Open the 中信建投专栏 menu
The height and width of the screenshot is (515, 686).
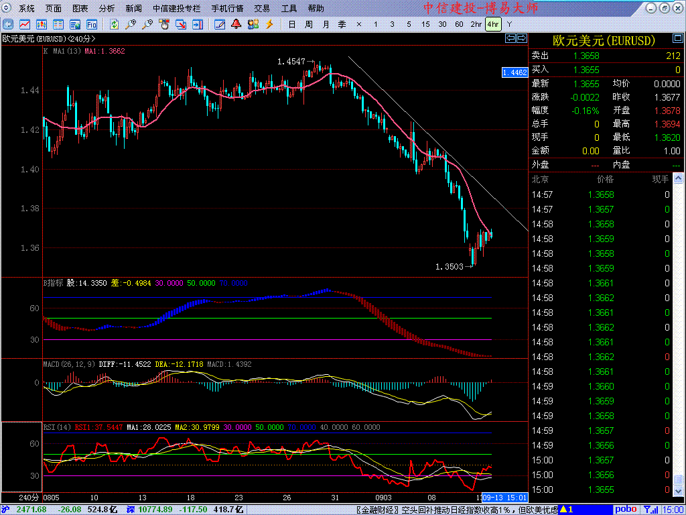178,8
